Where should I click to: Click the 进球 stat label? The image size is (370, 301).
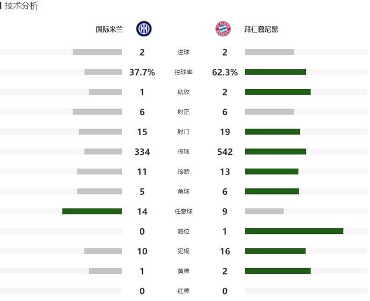pyautogui.click(x=183, y=53)
